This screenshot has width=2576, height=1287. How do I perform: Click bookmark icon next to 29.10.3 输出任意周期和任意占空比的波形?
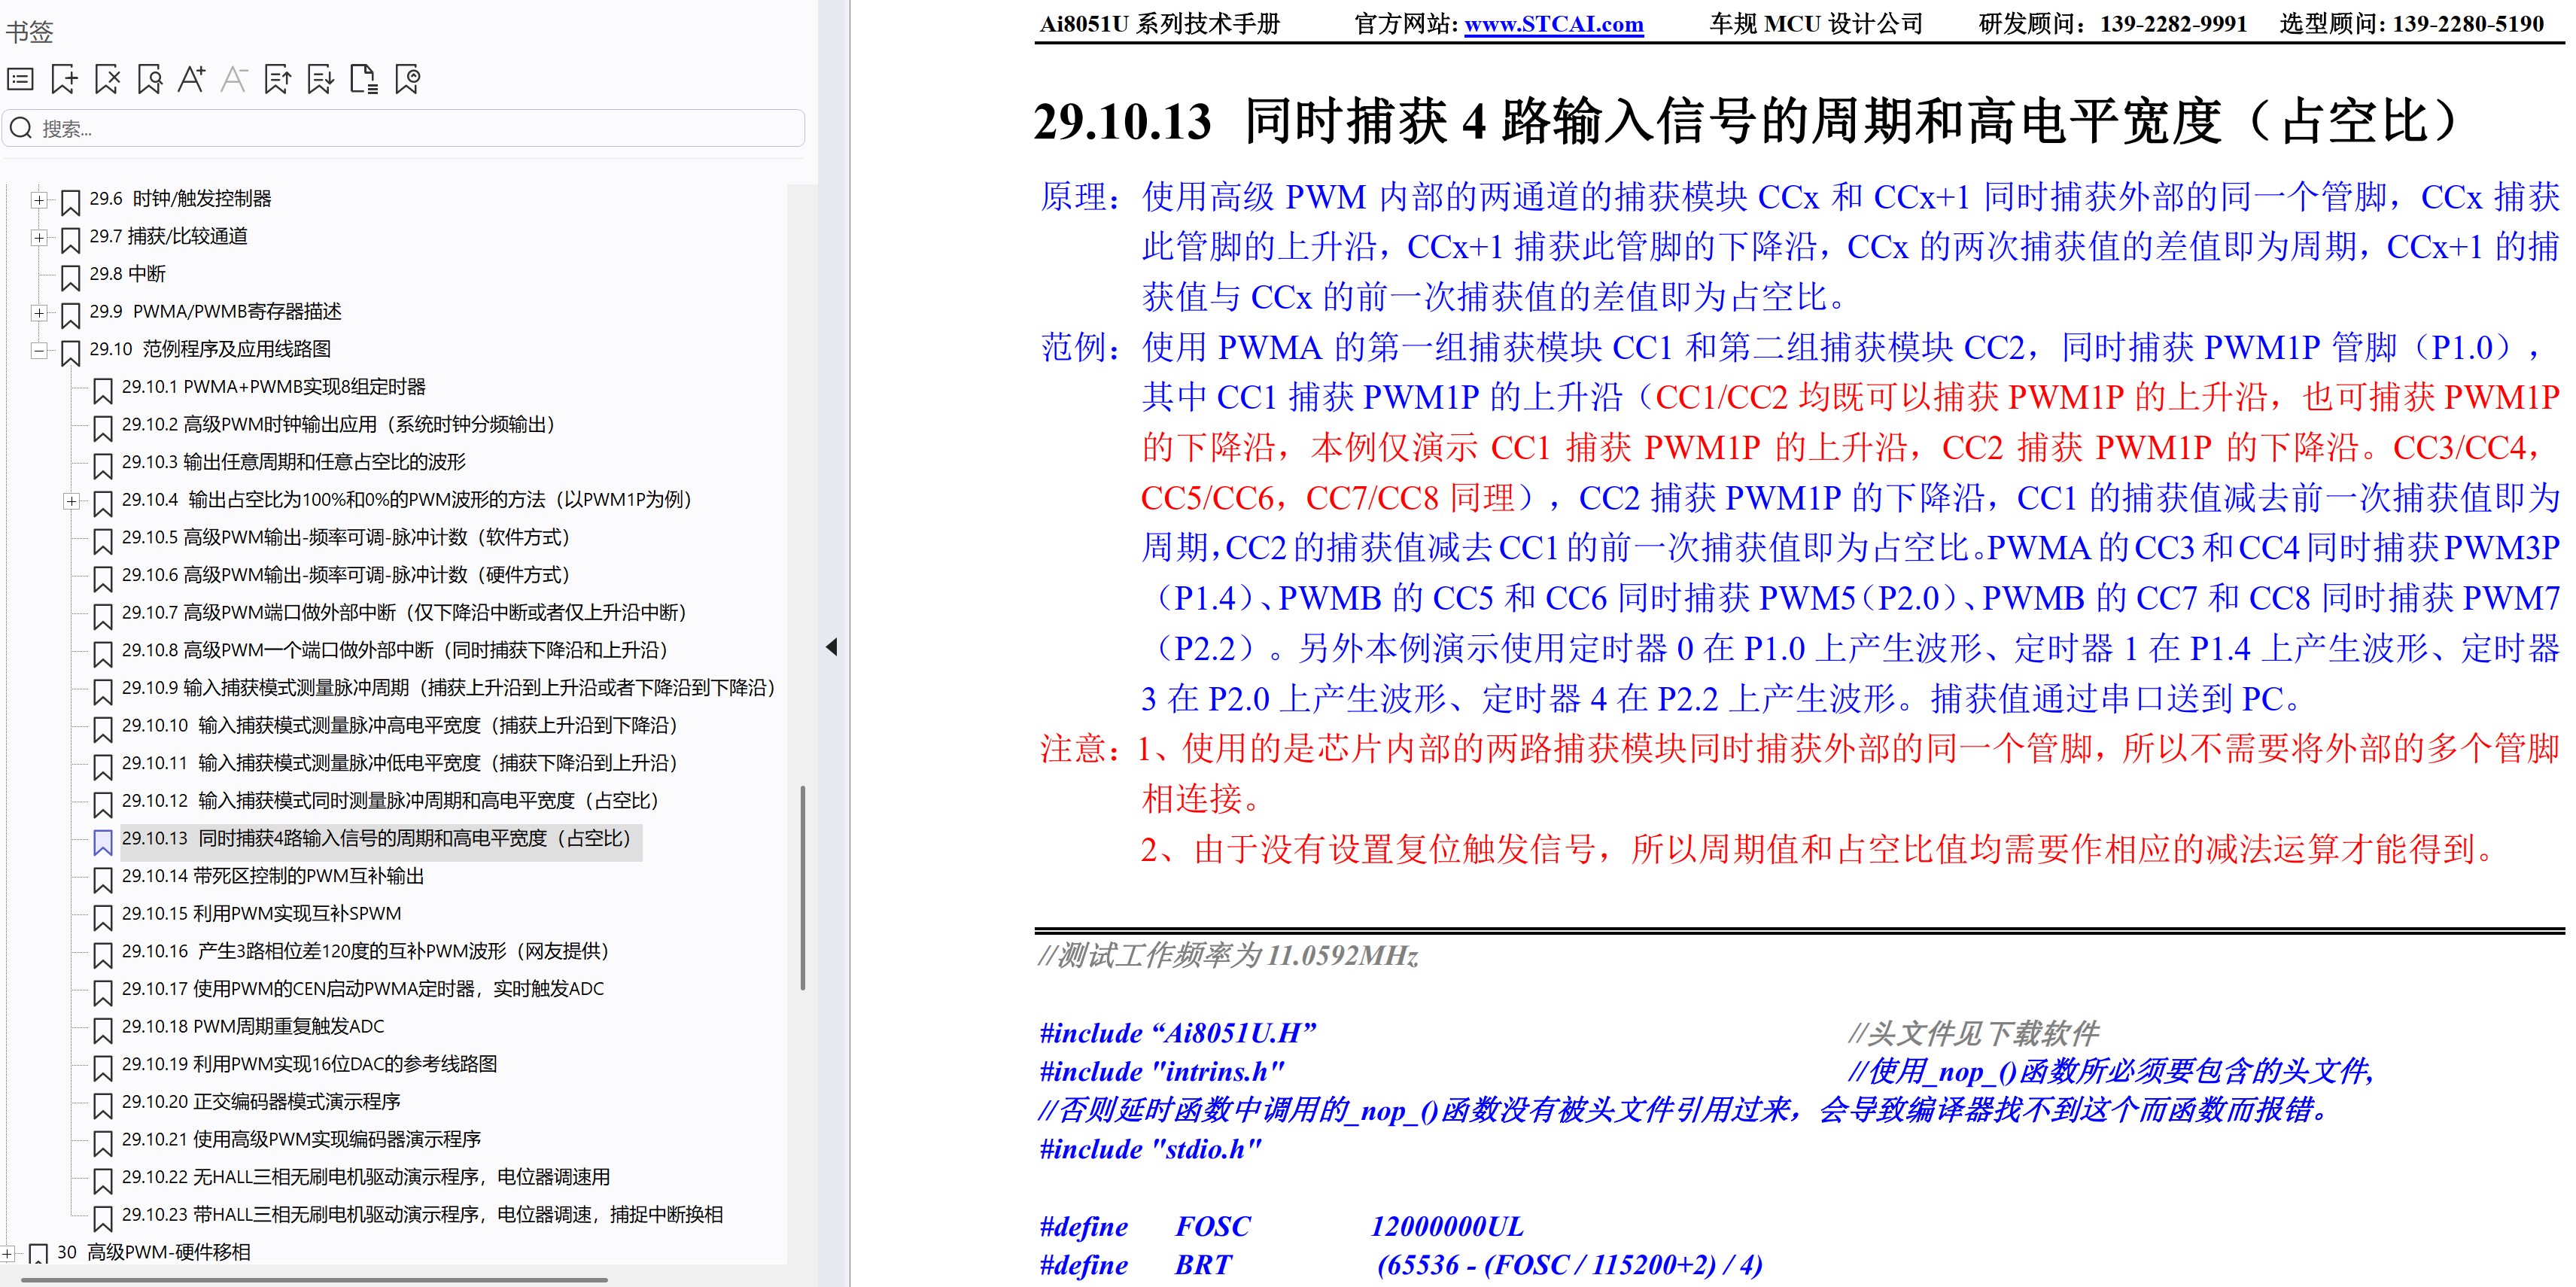tap(102, 466)
